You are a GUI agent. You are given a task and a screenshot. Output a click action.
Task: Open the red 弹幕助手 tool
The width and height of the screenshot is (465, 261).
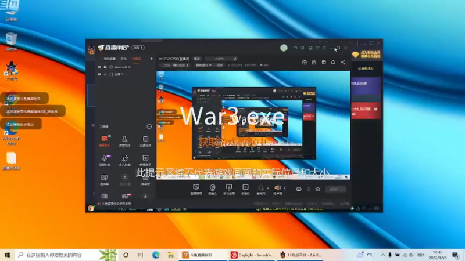pos(105,141)
